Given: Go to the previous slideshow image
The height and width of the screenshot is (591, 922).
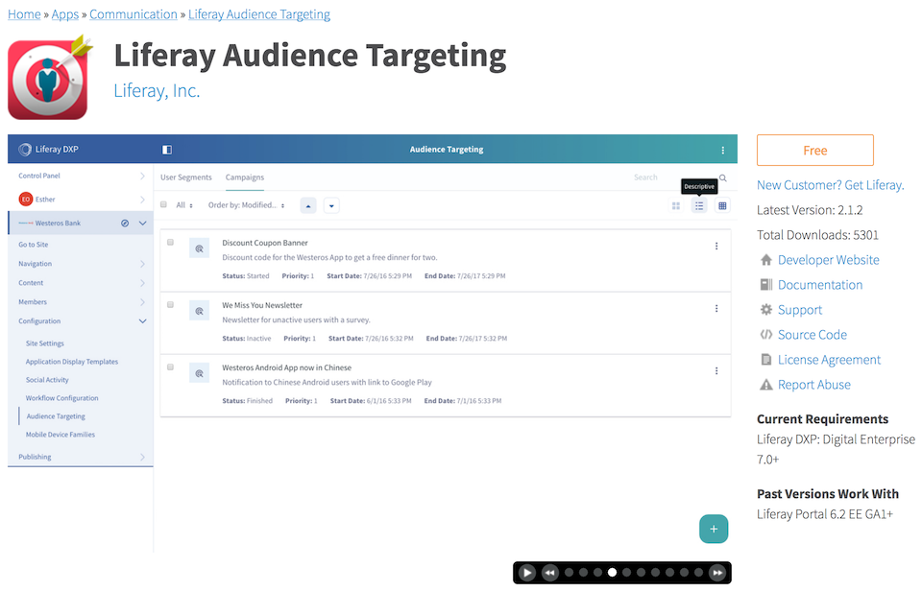Looking at the screenshot, I should click(549, 573).
